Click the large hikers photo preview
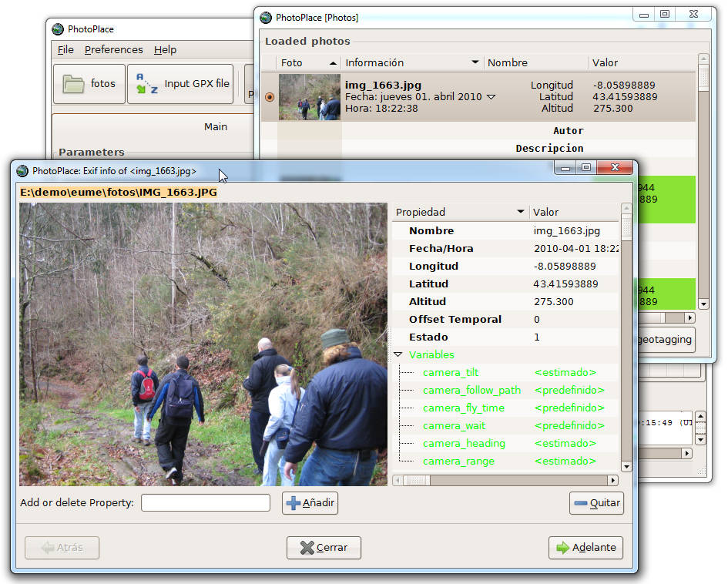Viewport: 728px width, 584px height. coord(203,344)
